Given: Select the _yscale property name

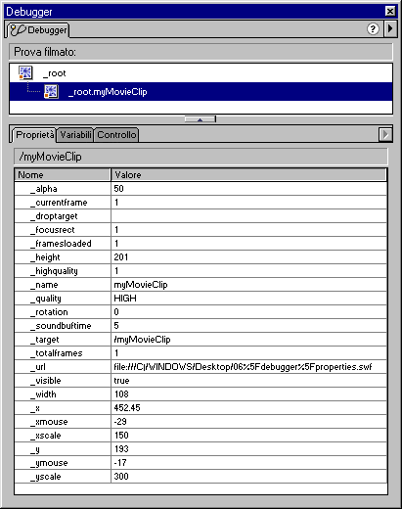Looking at the screenshot, I should 46,477.
